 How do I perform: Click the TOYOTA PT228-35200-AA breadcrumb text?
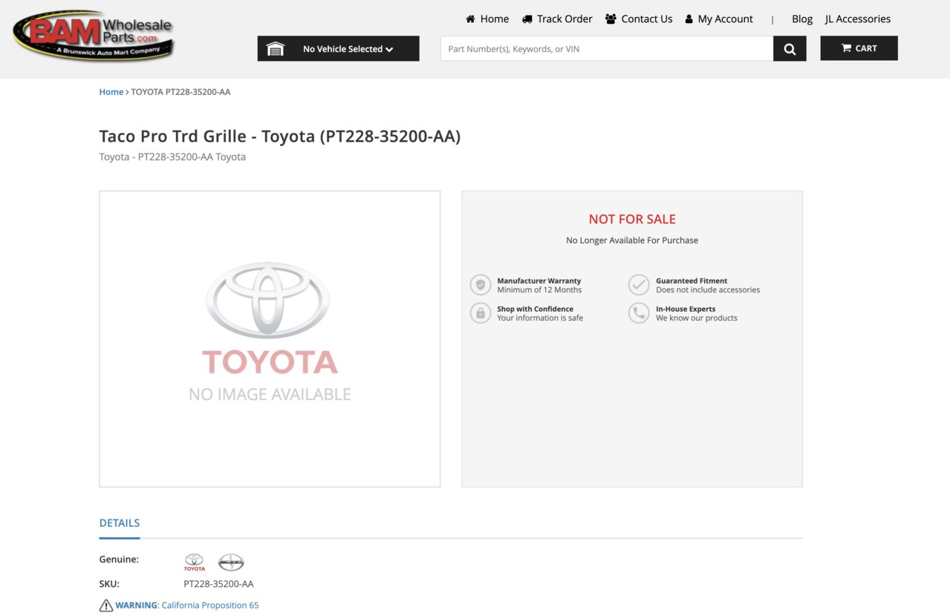[180, 92]
